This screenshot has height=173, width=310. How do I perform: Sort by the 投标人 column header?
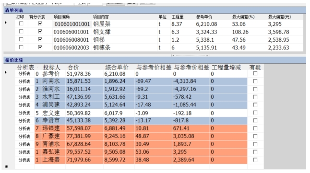51,68
